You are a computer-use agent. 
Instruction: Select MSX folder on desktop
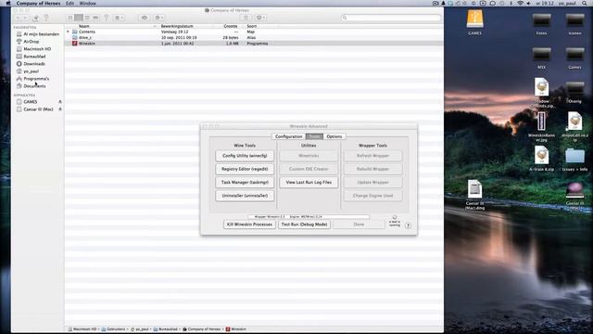point(541,58)
